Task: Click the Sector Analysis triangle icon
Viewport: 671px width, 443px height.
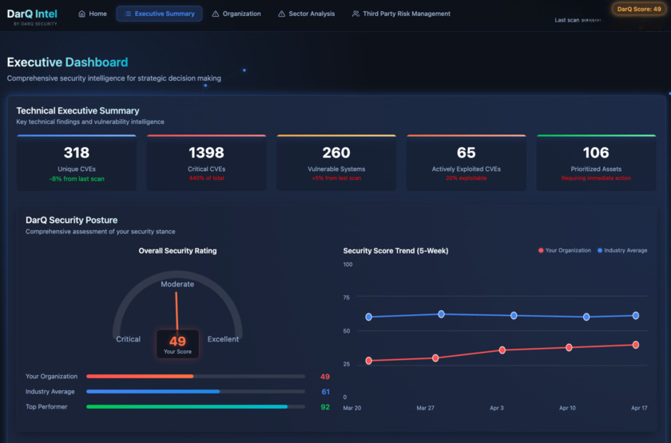Action: pos(281,14)
